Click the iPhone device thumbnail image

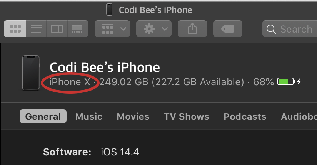click(x=31, y=73)
